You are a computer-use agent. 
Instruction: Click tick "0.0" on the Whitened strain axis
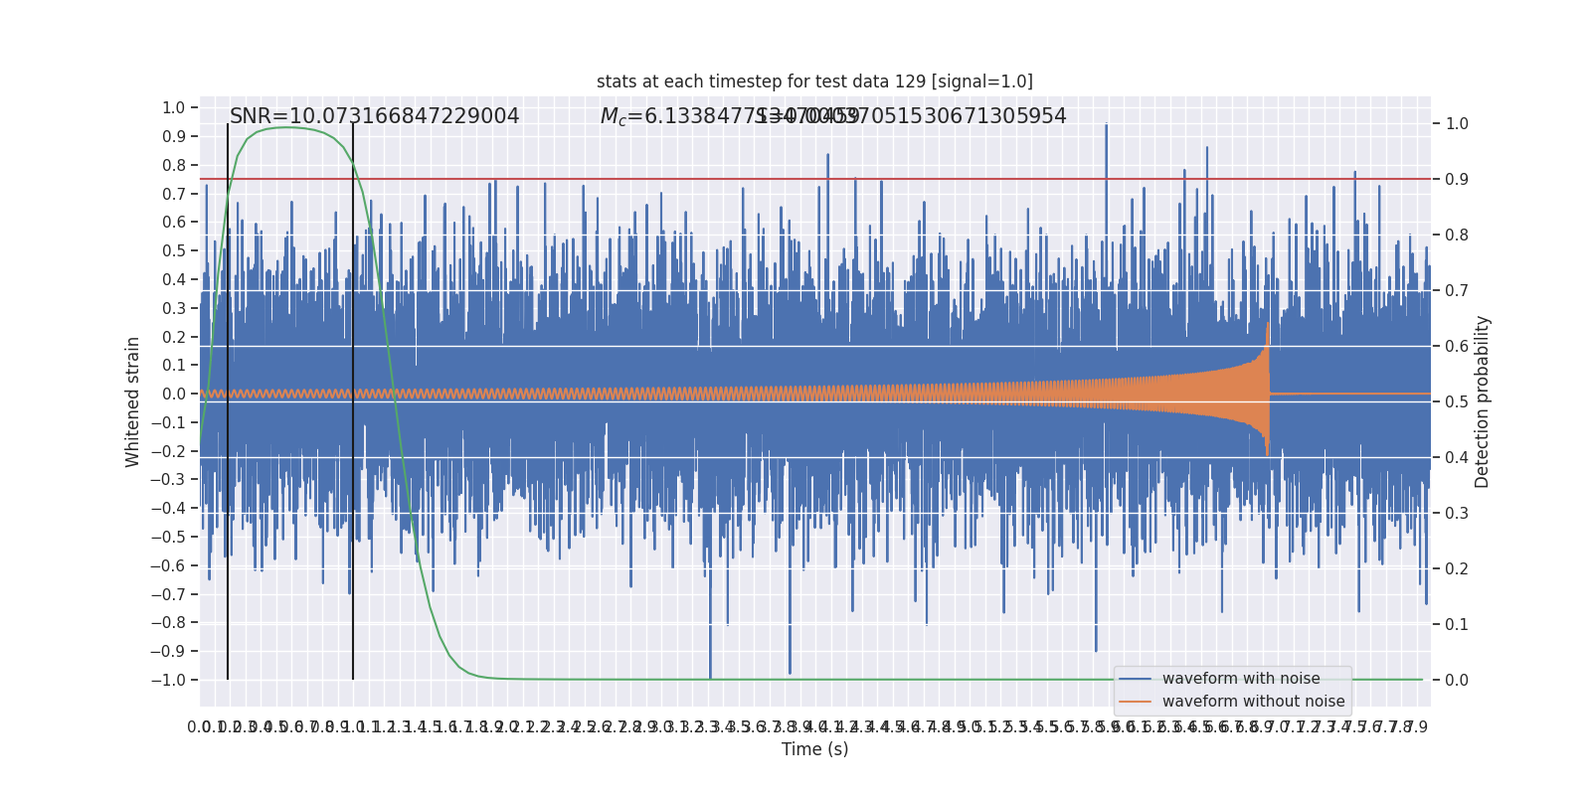tap(174, 394)
